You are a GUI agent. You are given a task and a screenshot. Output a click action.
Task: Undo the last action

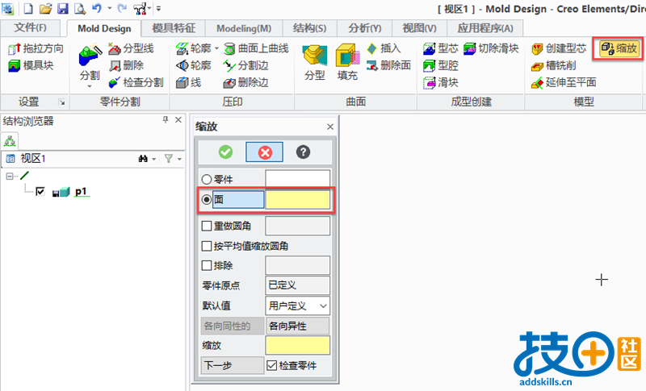97,8
